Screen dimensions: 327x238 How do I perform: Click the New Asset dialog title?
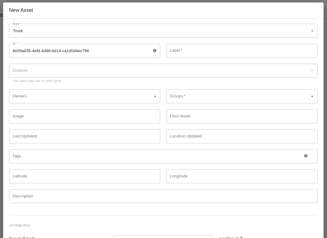coord(21,10)
